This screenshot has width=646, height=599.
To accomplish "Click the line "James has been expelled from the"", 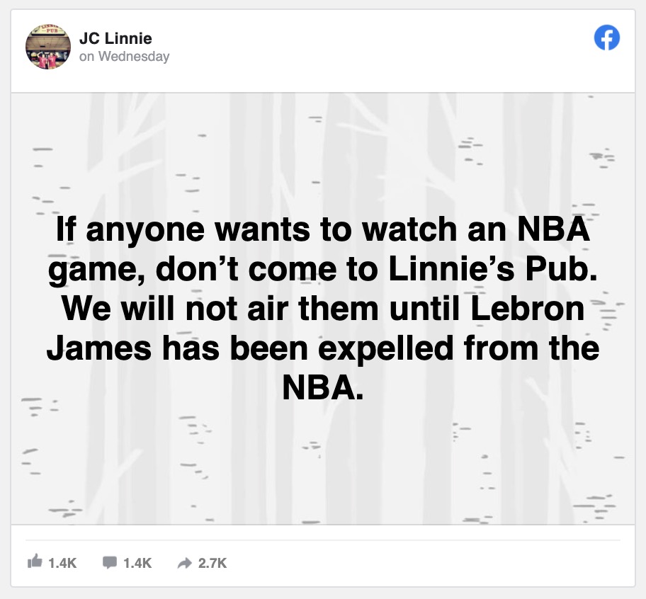I will (x=322, y=349).
